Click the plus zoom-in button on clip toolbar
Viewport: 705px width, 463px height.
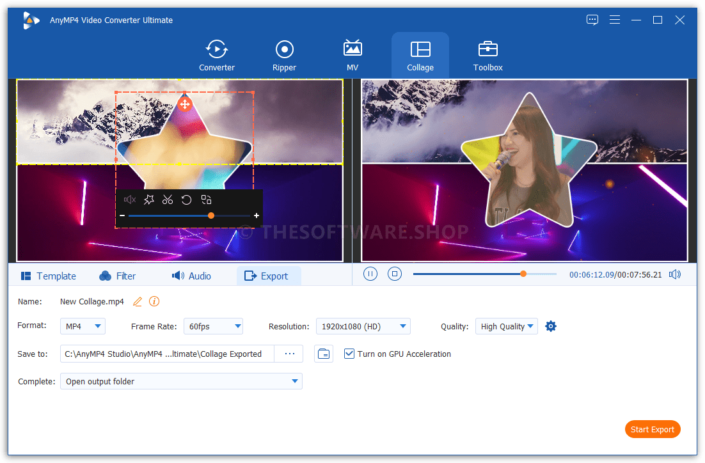click(257, 216)
